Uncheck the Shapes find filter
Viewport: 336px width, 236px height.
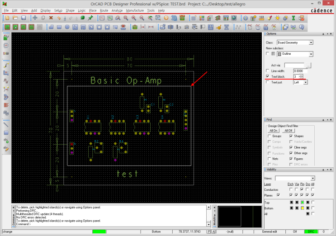pyautogui.click(x=291, y=136)
